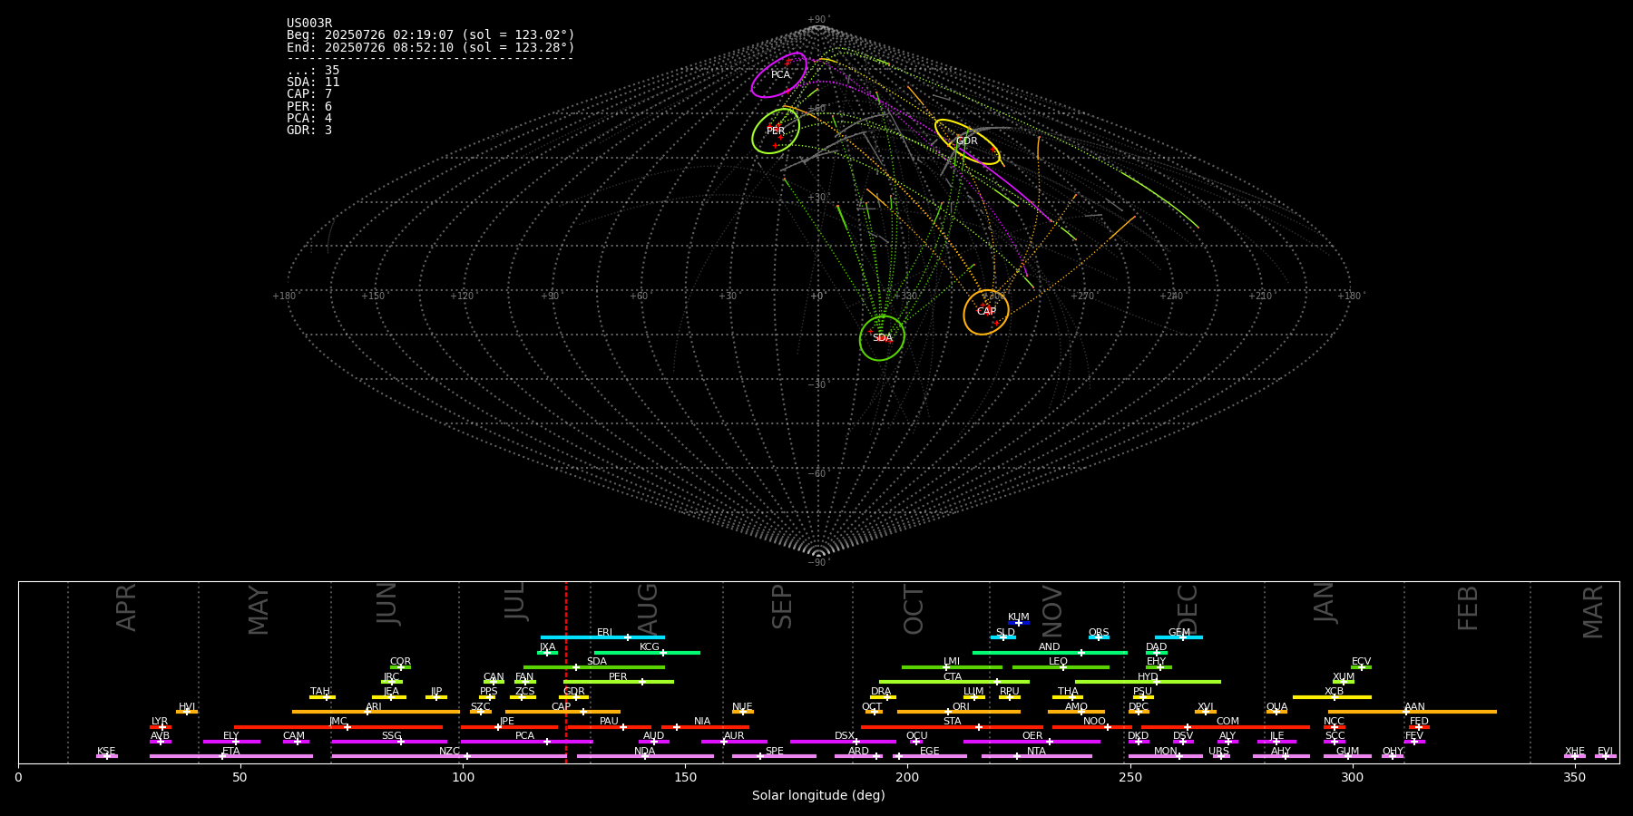Click the red JMC bar in the timeline
Viewport: 1633px width, 816px height.
tap(338, 727)
